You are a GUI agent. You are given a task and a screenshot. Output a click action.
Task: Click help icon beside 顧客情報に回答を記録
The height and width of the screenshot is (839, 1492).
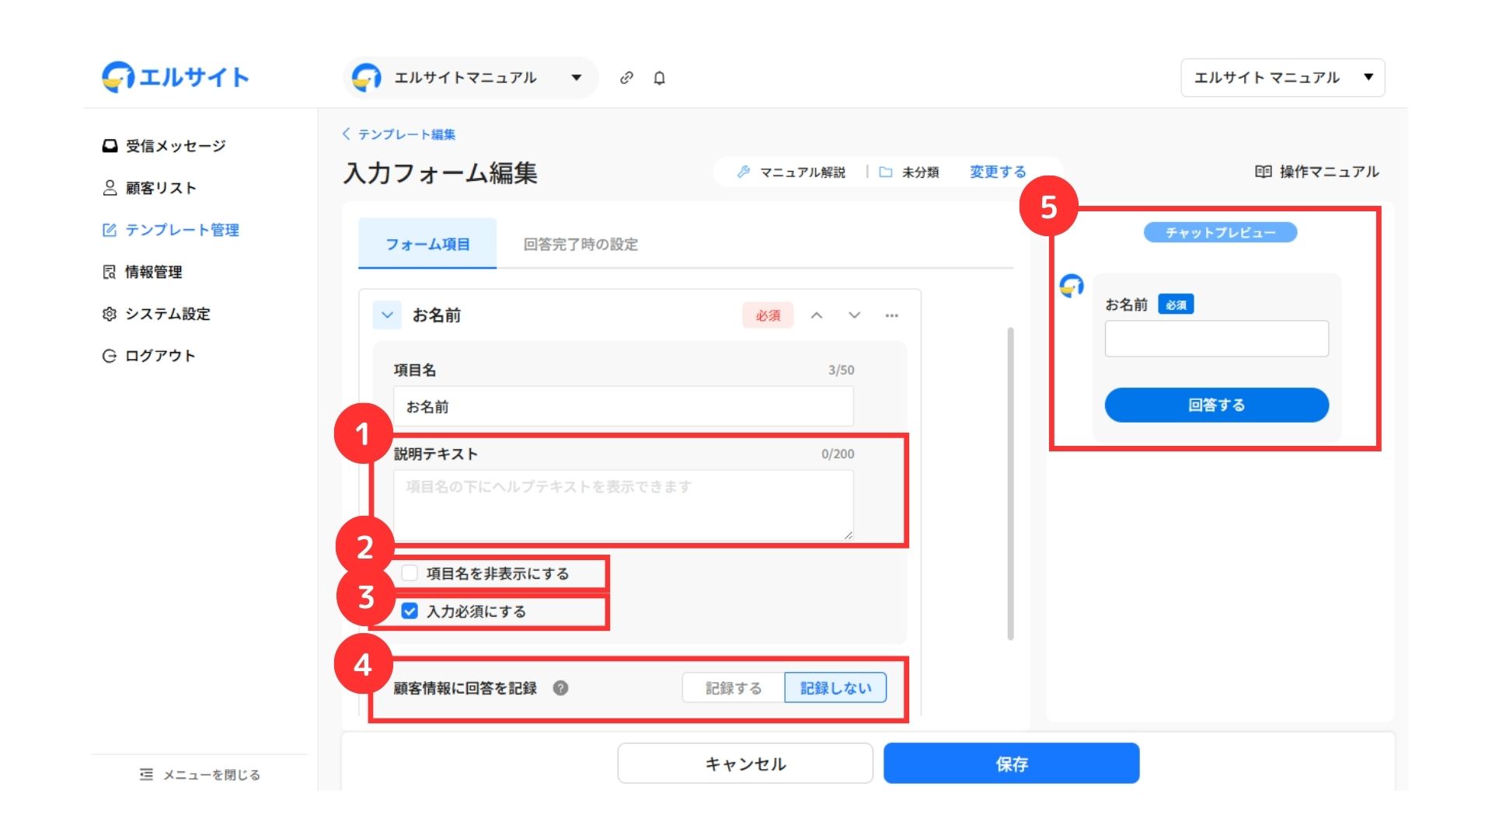pos(560,688)
